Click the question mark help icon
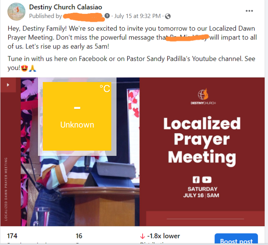Image resolution: width=268 pixels, height=245 pixels. (107, 16)
